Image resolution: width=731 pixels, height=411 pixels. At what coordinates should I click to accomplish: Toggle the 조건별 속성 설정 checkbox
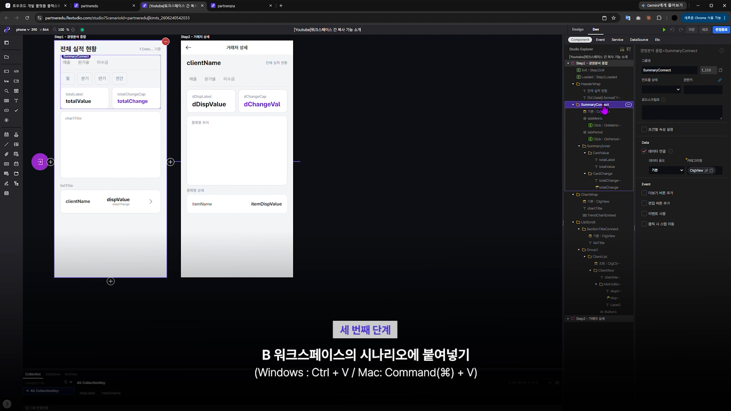[x=644, y=129]
